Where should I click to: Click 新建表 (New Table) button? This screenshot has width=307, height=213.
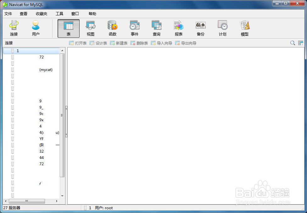(119, 43)
